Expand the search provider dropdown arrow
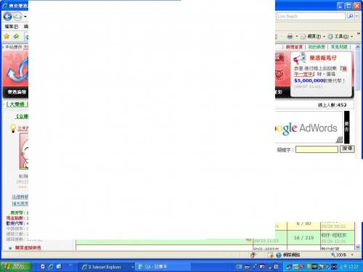 point(356,16)
